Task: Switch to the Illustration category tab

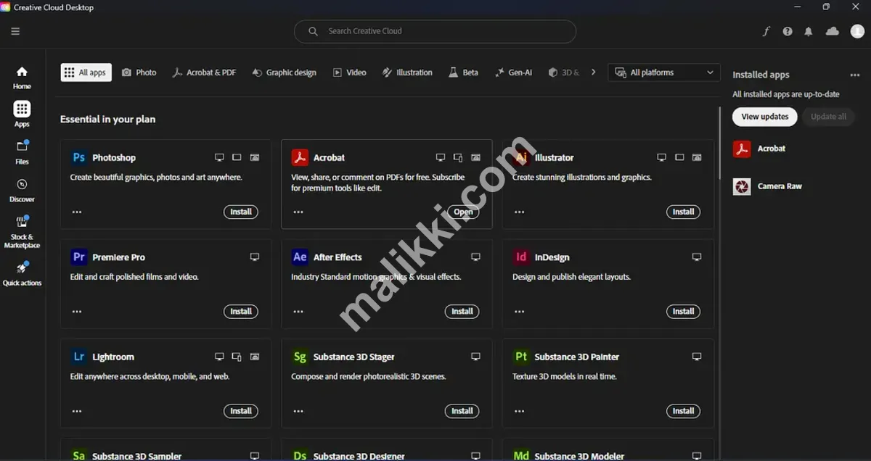Action: [x=407, y=72]
